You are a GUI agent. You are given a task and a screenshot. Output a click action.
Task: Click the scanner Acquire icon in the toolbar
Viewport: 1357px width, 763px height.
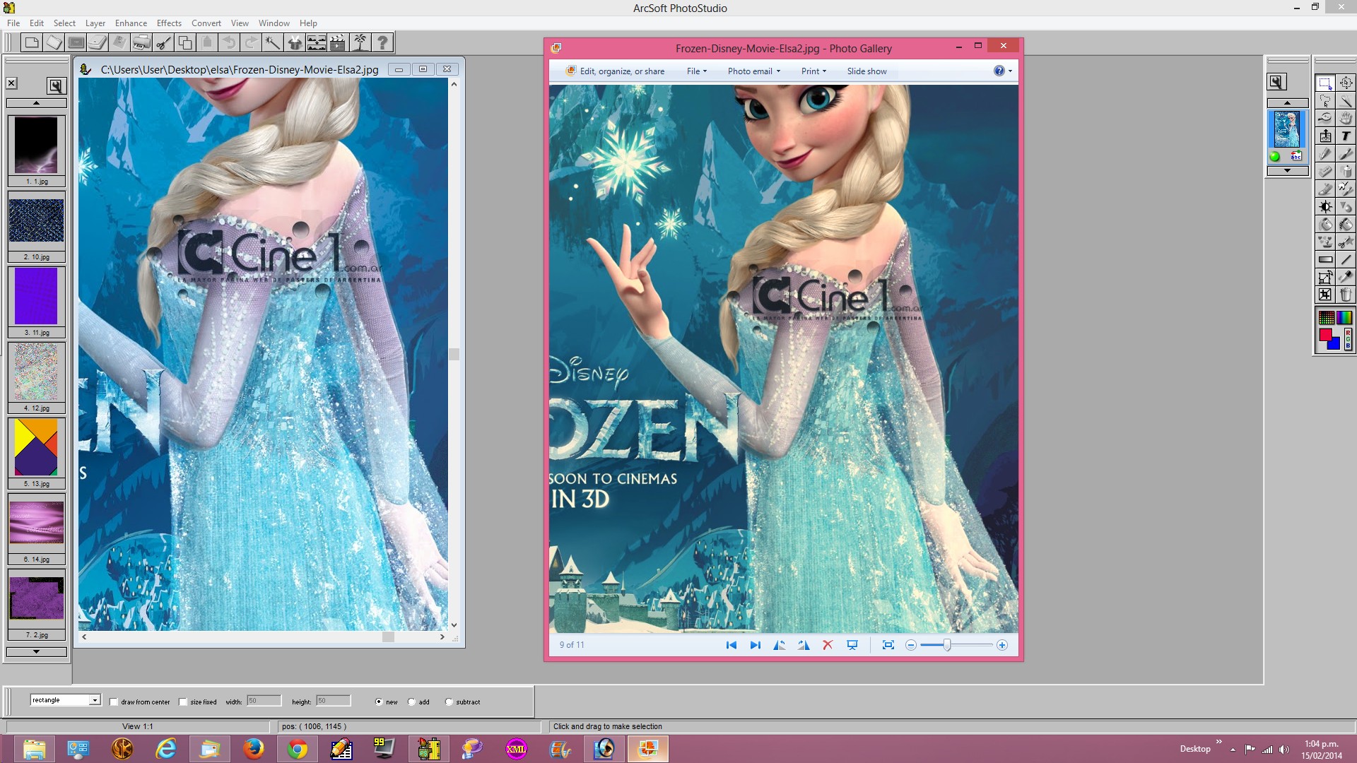pyautogui.click(x=98, y=43)
